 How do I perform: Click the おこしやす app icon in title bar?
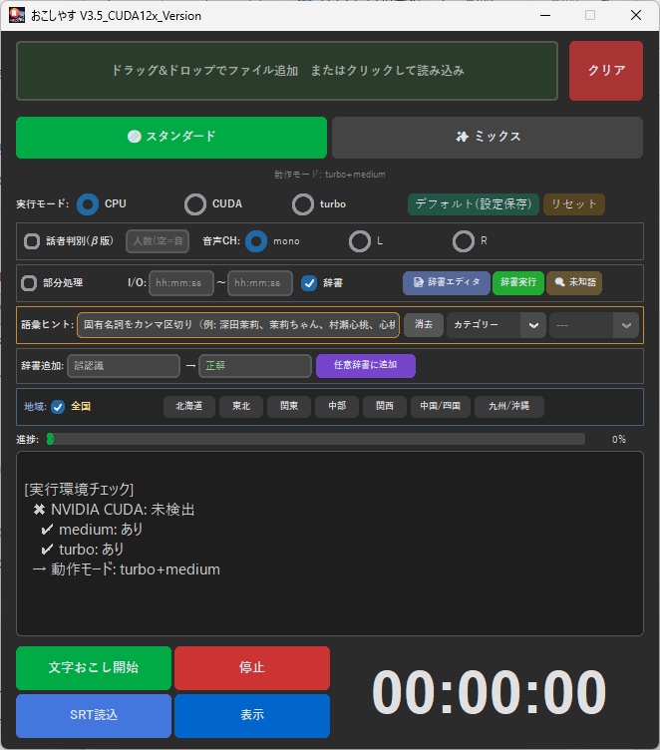tap(17, 15)
